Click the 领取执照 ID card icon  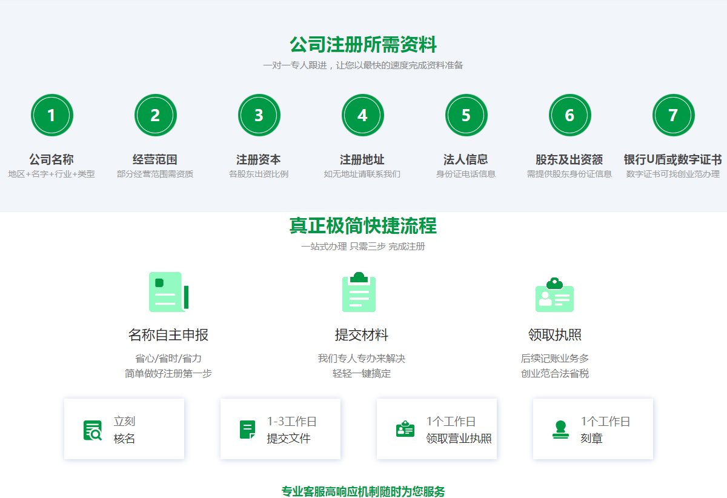pos(554,294)
